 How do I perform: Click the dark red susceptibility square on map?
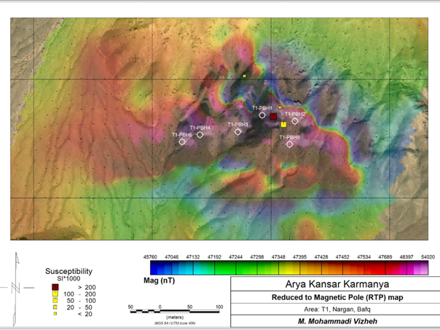tap(273, 116)
